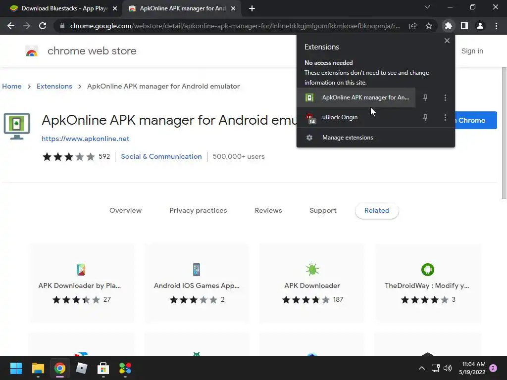The image size is (507, 380).
Task: Open notification center badge
Action: coord(493,368)
